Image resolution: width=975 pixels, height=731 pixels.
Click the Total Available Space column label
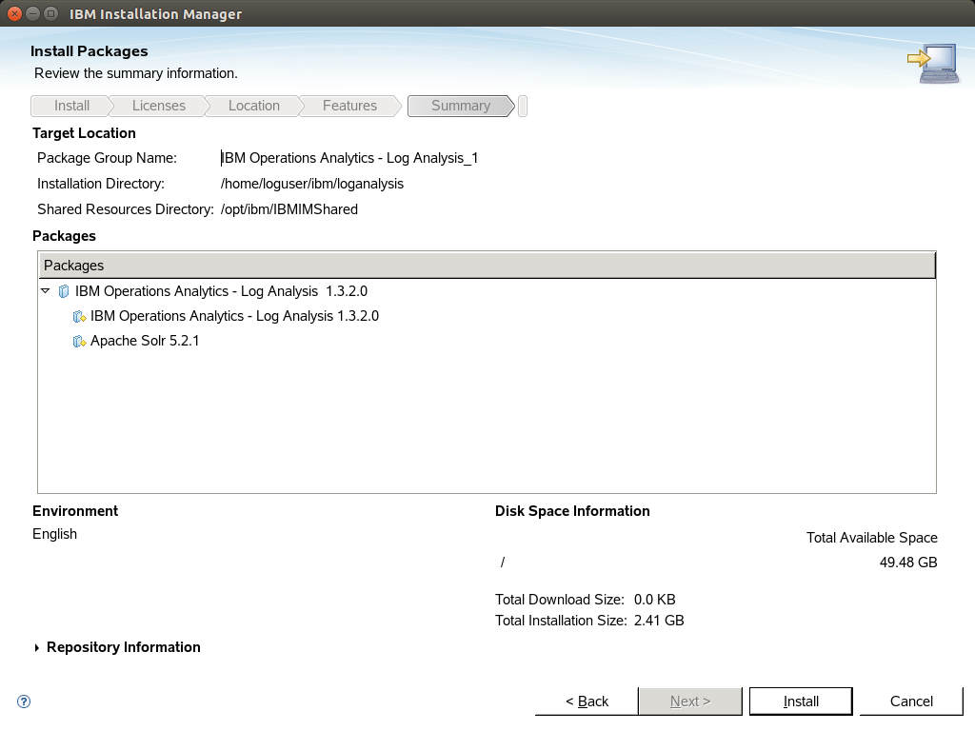(872, 538)
